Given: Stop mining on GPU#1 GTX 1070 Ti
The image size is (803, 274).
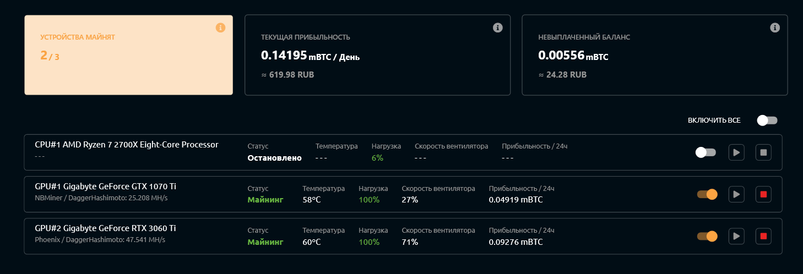Looking at the screenshot, I should click(763, 194).
